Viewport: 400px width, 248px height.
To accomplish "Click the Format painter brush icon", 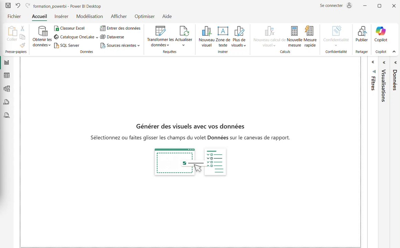I will point(22,45).
